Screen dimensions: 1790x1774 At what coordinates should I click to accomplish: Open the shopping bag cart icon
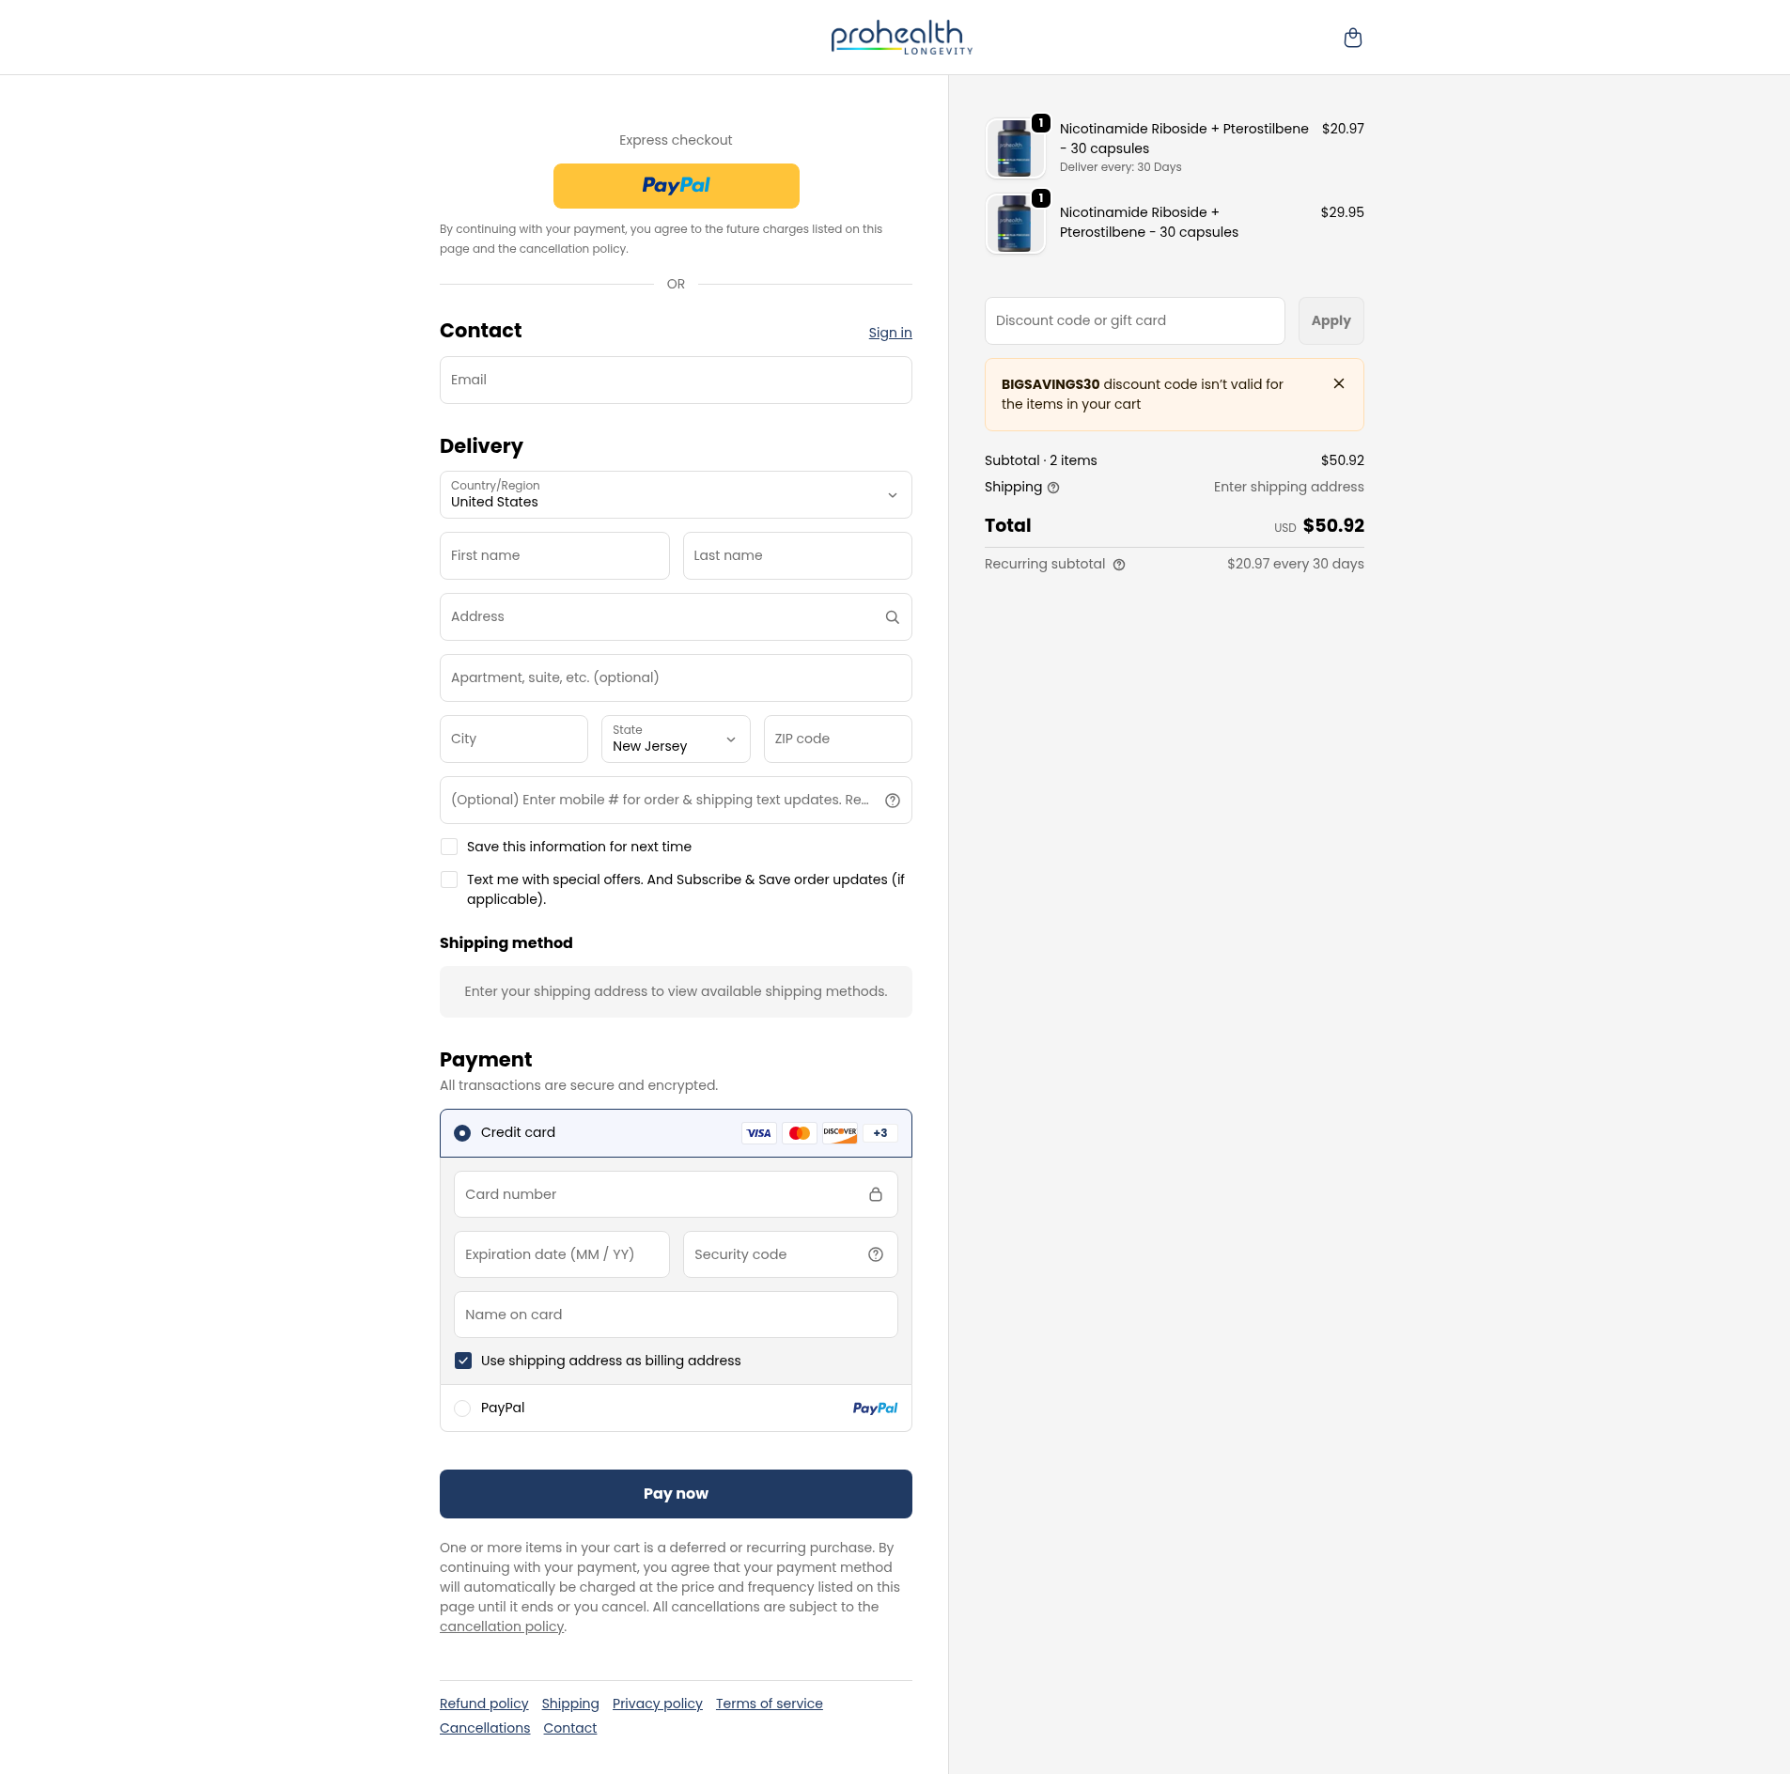point(1352,38)
